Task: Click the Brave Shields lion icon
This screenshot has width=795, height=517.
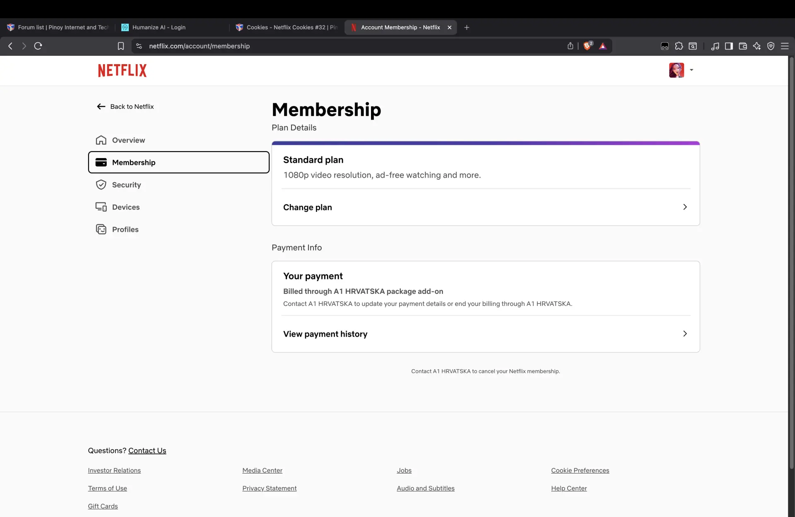Action: coord(587,46)
